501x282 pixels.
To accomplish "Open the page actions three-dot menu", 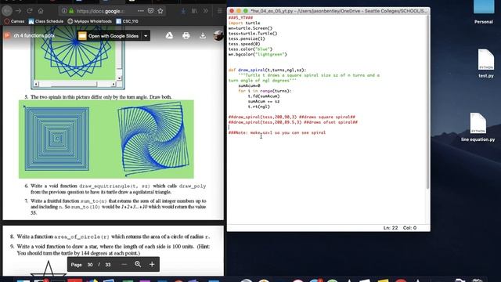I will click(141, 11).
